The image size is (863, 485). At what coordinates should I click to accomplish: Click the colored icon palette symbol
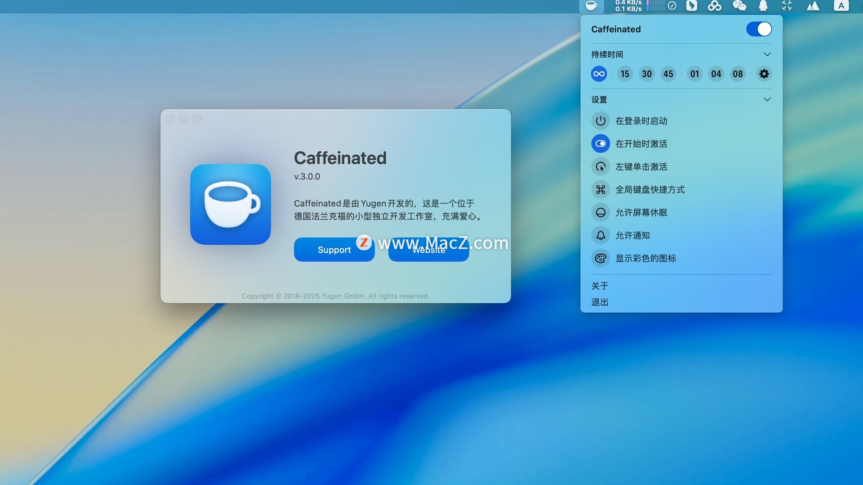click(601, 259)
